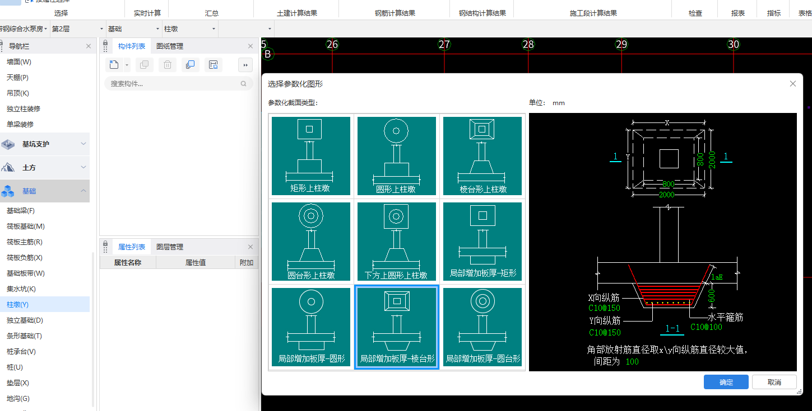Click the save component archive icon
812x411 pixels.
click(213, 65)
